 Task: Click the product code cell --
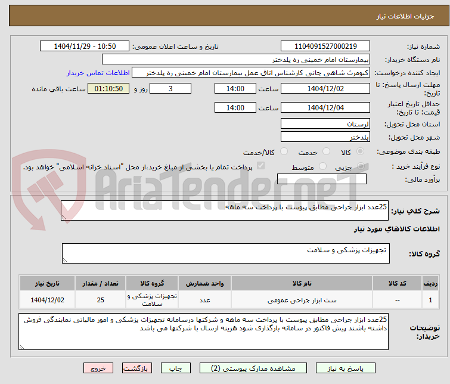click(x=397, y=300)
